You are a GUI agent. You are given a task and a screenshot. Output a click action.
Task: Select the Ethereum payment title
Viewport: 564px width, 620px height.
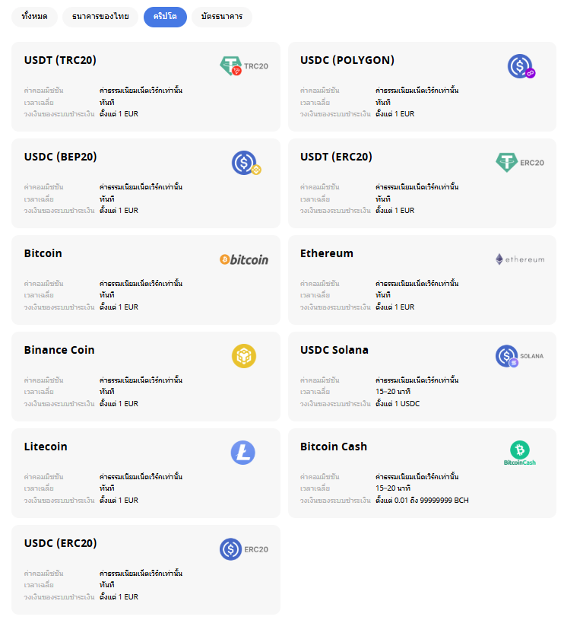327,253
